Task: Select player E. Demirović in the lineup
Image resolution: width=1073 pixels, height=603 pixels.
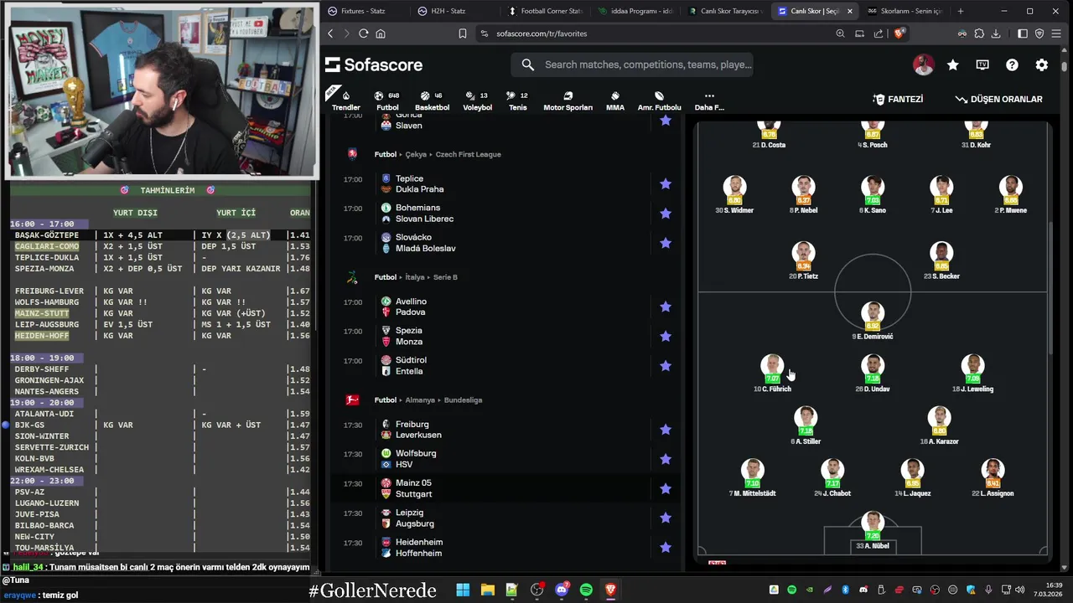Action: (x=873, y=321)
